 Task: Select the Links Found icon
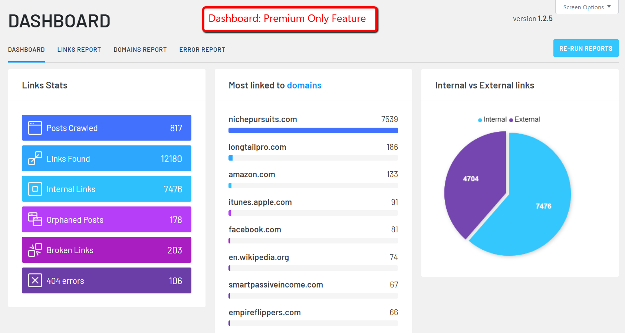[34, 158]
